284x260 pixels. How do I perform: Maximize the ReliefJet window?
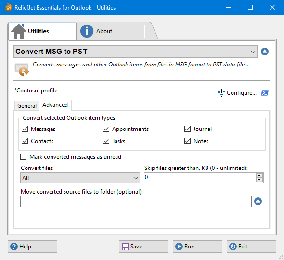(x=250, y=7)
